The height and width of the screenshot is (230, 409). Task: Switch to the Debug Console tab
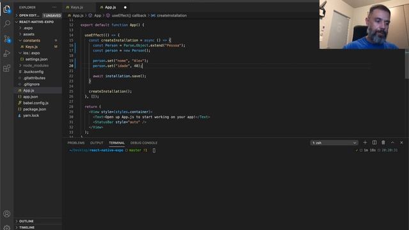click(144, 143)
